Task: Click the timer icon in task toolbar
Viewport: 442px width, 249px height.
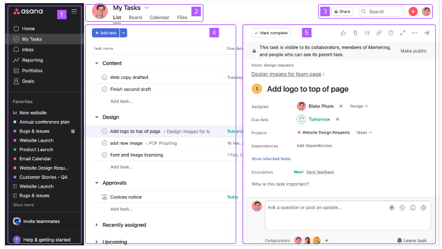Action: point(390,33)
